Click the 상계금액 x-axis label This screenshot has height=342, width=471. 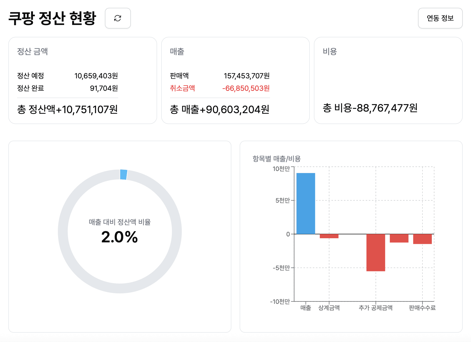pyautogui.click(x=329, y=308)
